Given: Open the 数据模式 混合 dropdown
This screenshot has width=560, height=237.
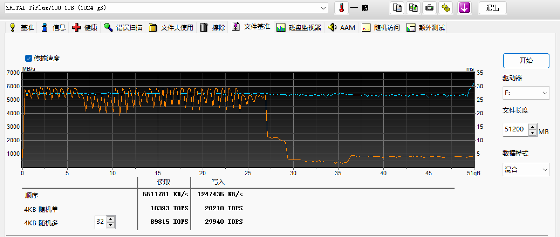Looking at the screenshot, I should [526, 170].
